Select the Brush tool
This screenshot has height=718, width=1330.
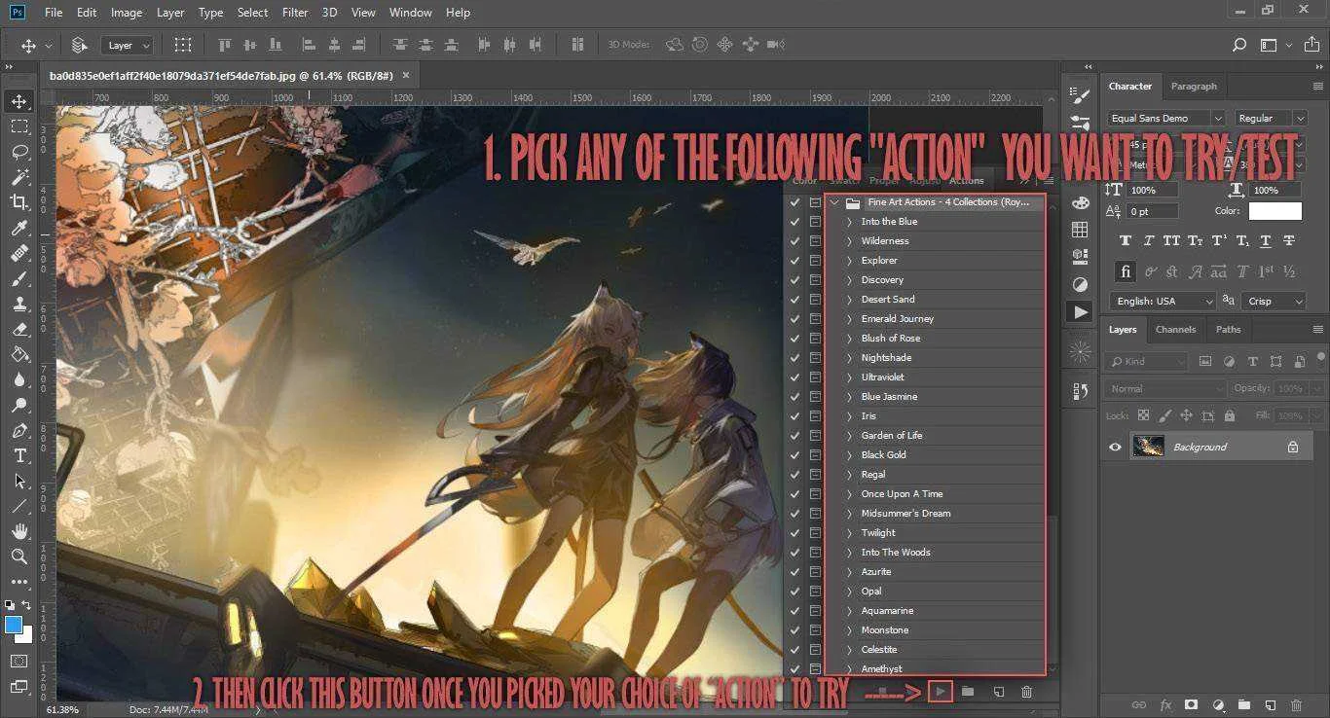(18, 279)
